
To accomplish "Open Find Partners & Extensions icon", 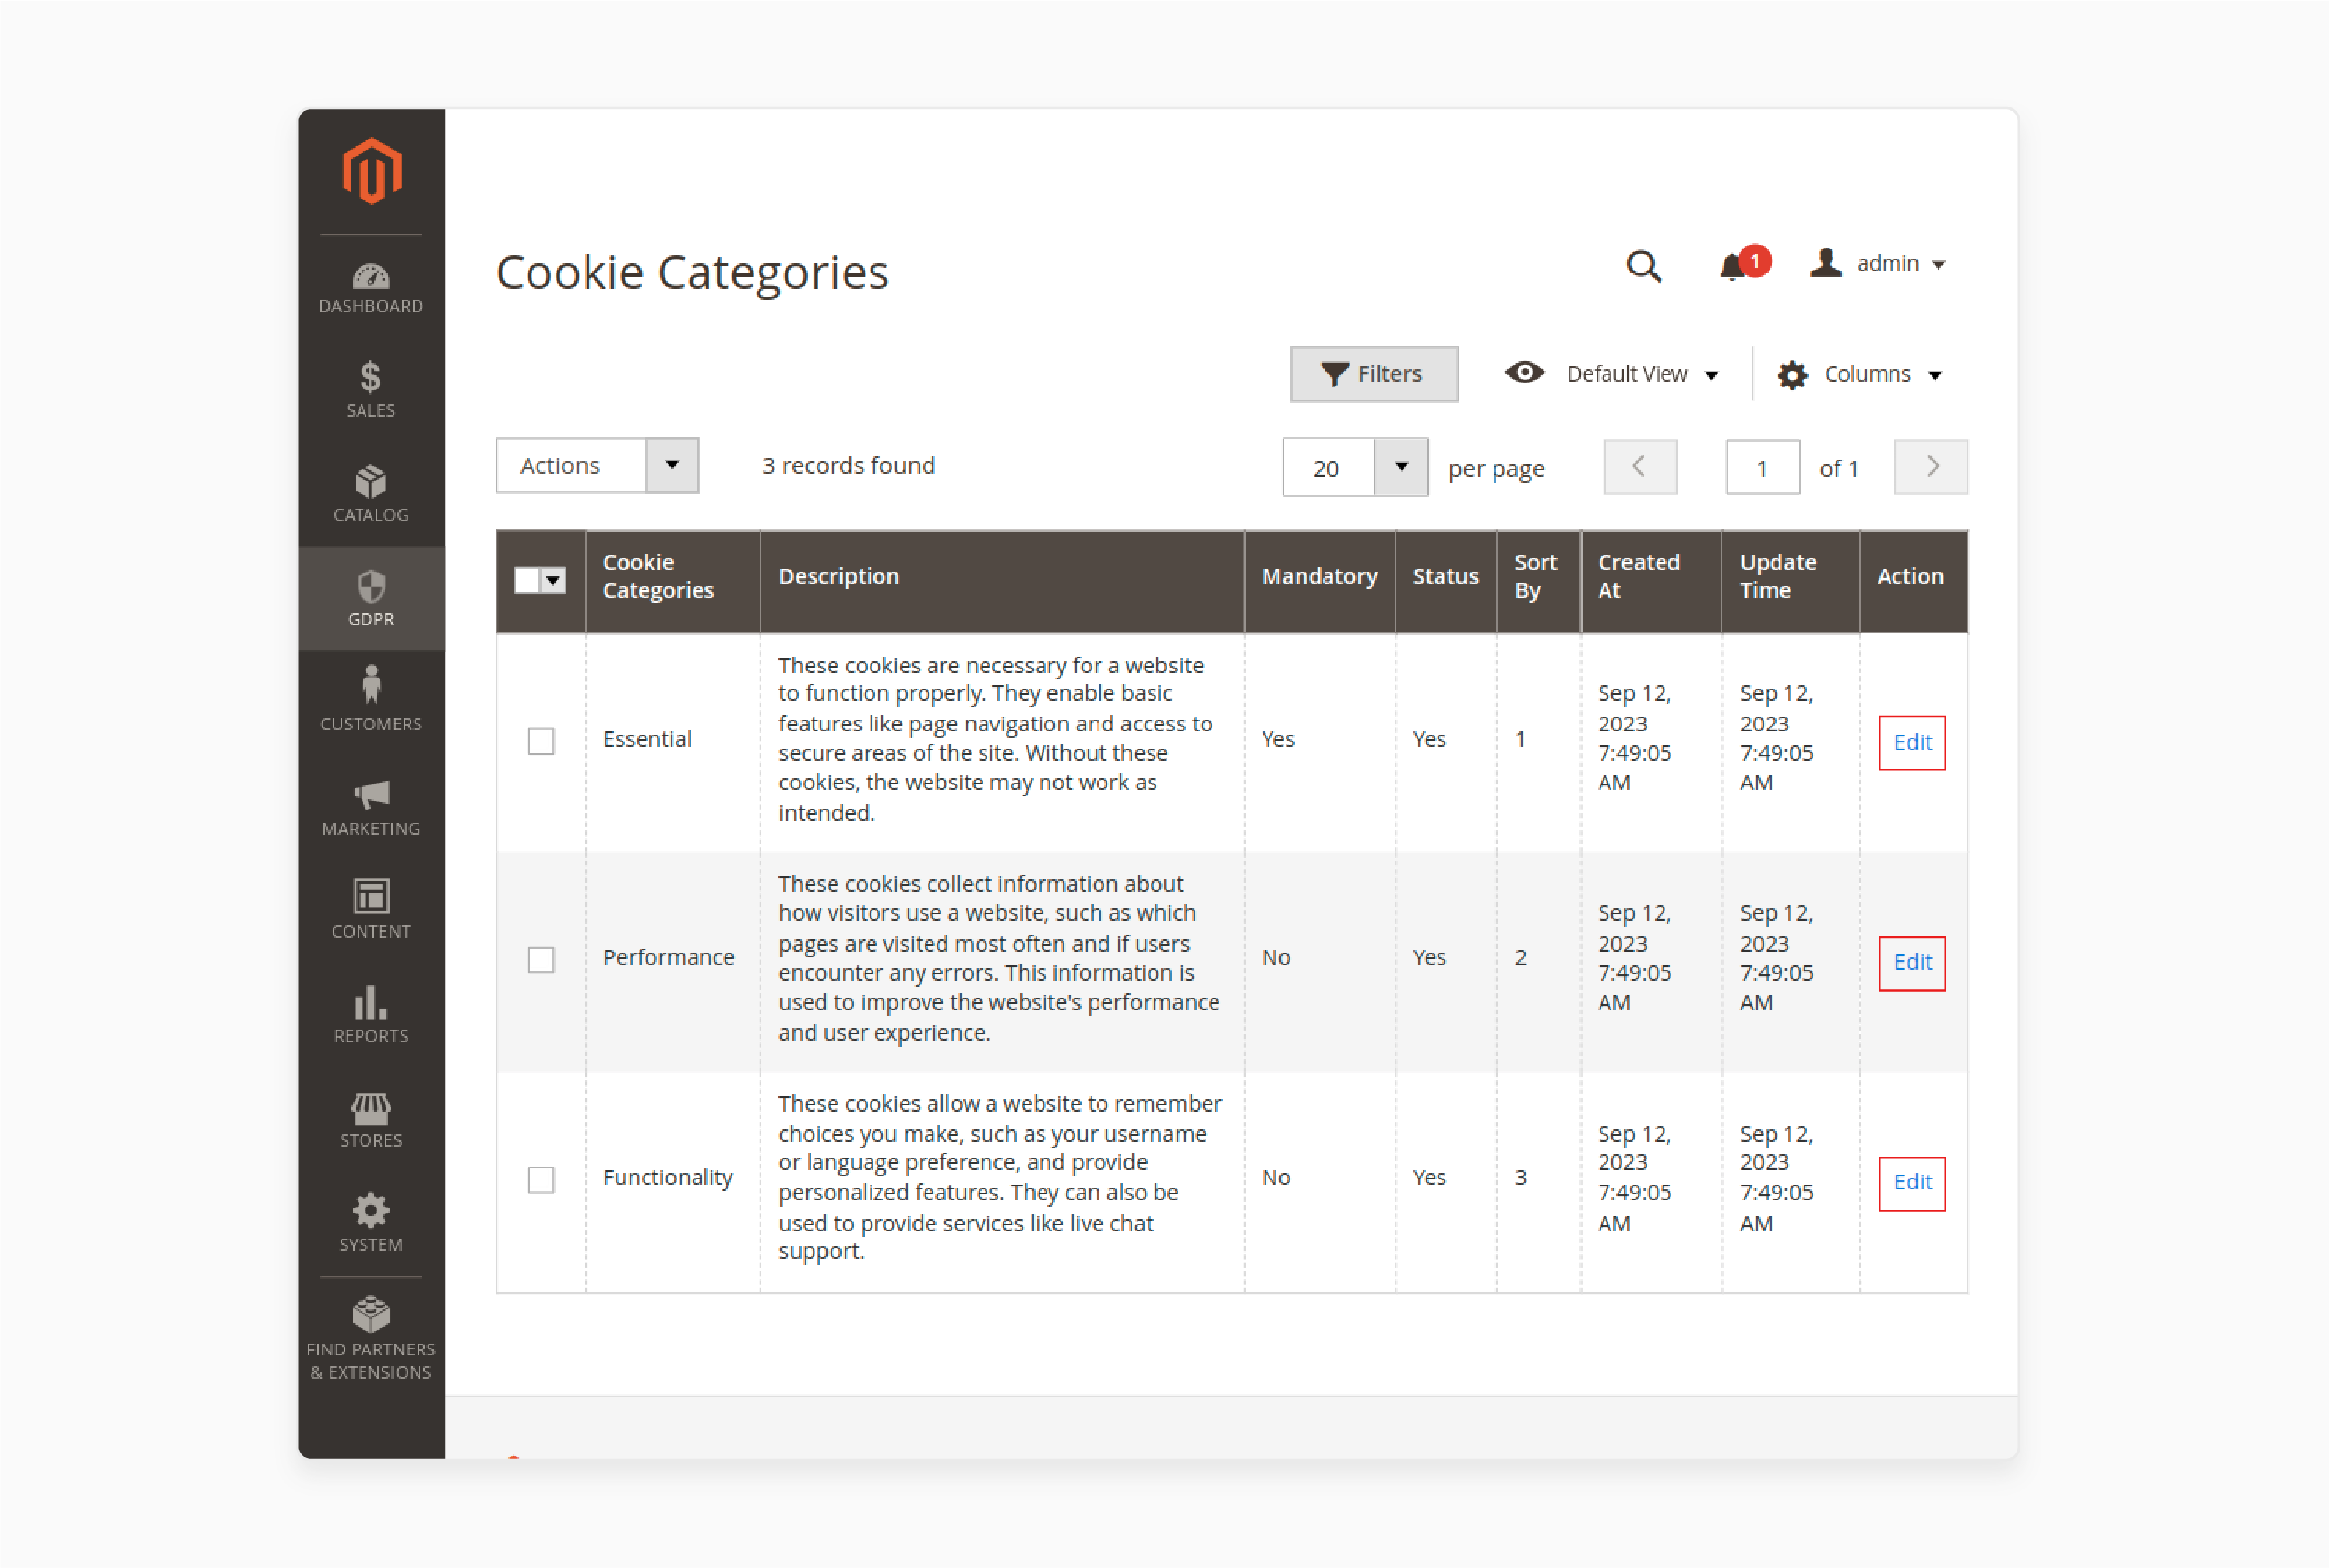I will tap(371, 1315).
